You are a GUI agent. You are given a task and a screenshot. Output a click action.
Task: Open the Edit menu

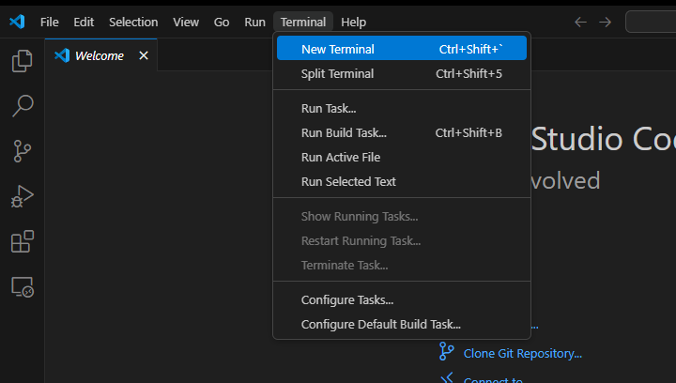[84, 22]
